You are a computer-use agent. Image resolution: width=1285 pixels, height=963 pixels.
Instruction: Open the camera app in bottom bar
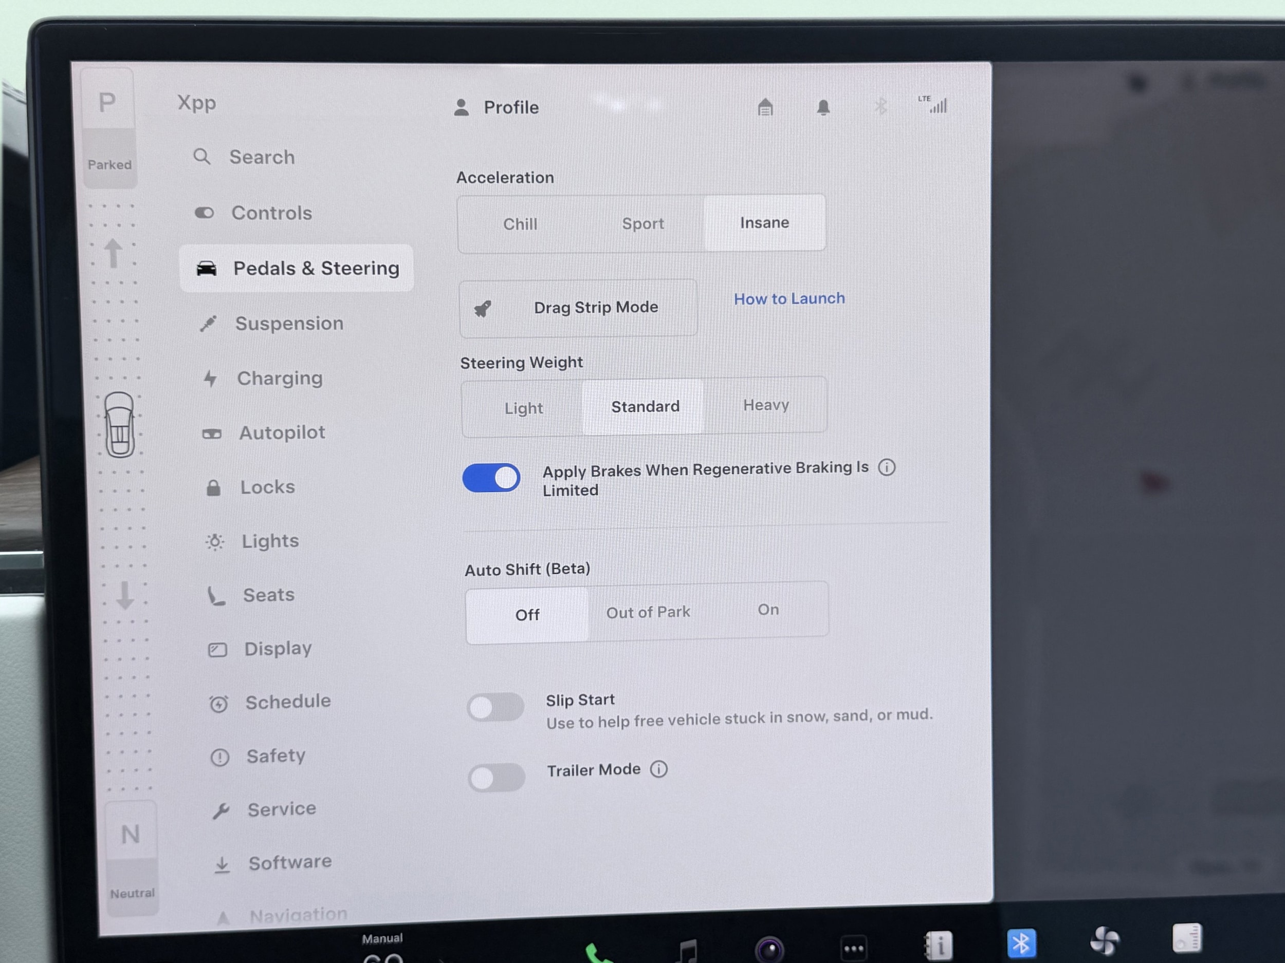tap(769, 950)
